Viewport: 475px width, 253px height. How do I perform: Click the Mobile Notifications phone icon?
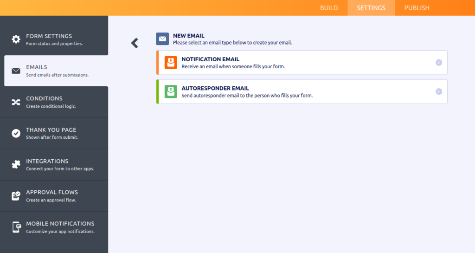16,227
